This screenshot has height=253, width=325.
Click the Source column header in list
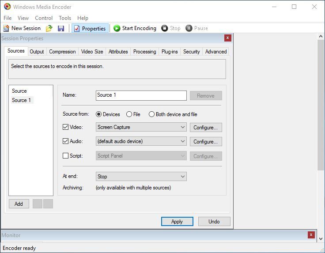pyautogui.click(x=19, y=91)
